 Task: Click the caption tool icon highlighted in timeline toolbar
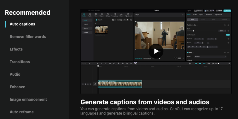pyautogui.click(x=136, y=63)
